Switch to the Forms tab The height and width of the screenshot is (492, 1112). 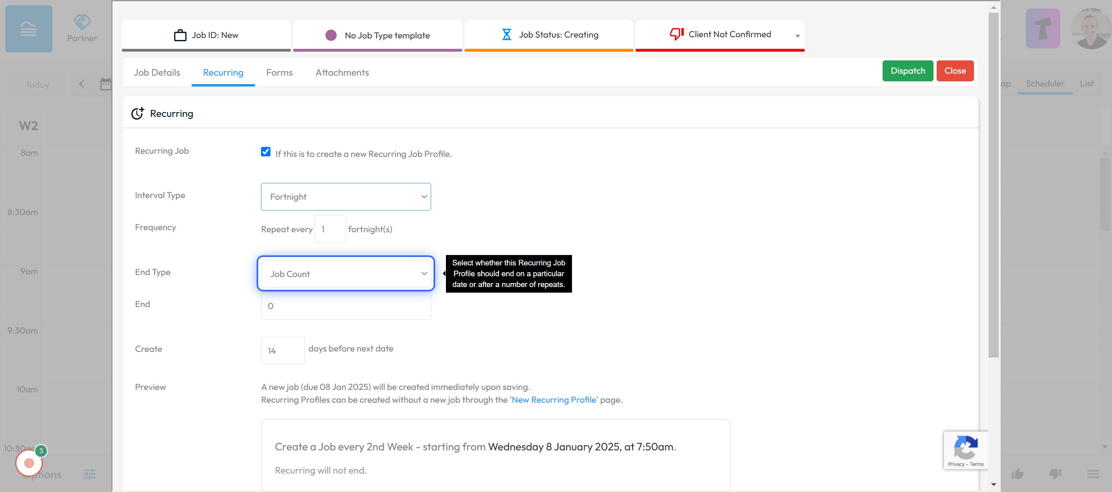click(x=279, y=72)
